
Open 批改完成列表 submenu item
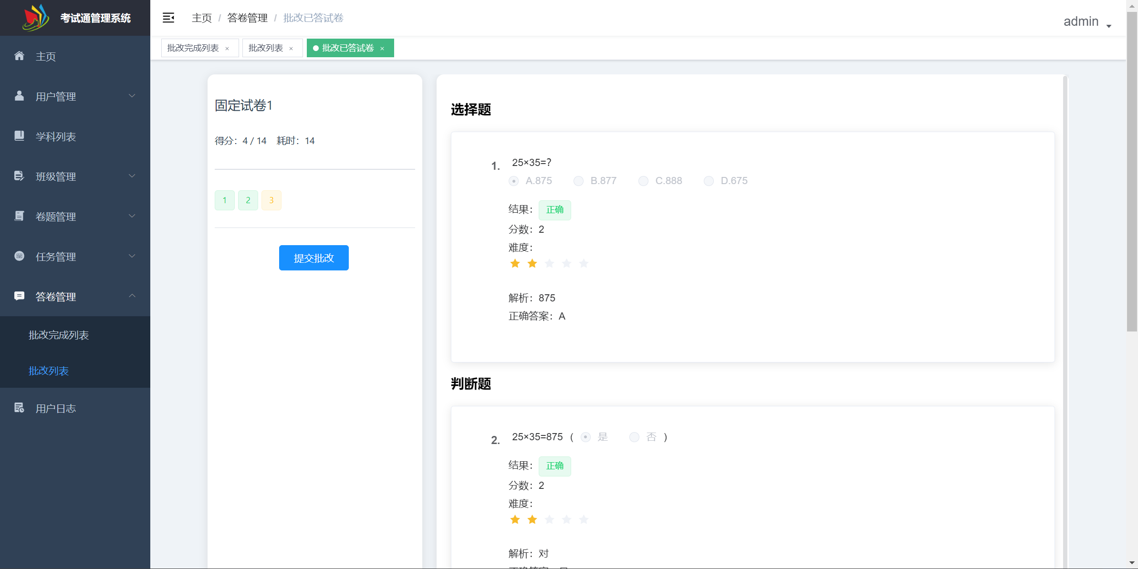(75, 335)
